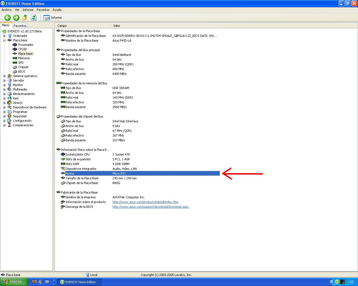The height and width of the screenshot is (286, 358).
Task: Click the Sistema operativo Windows icon
Action: coord(10,76)
